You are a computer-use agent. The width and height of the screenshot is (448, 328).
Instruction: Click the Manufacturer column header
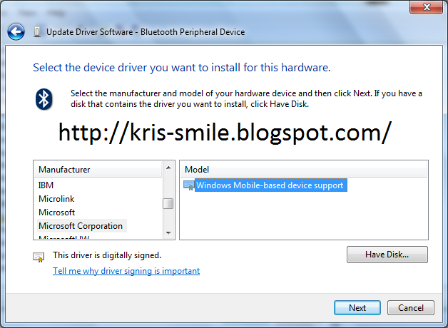pyautogui.click(x=98, y=170)
